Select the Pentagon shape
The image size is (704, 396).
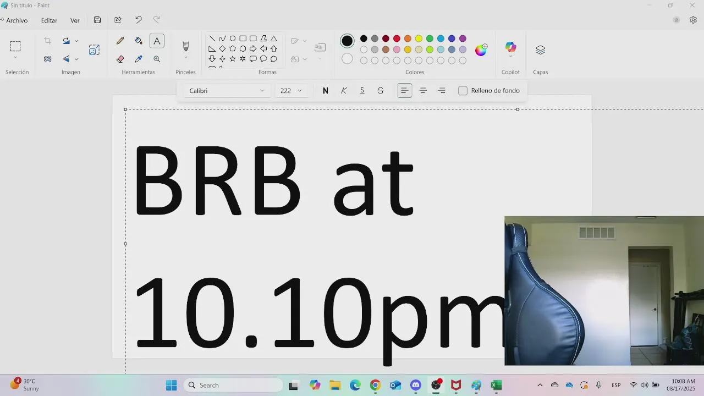[x=233, y=48]
